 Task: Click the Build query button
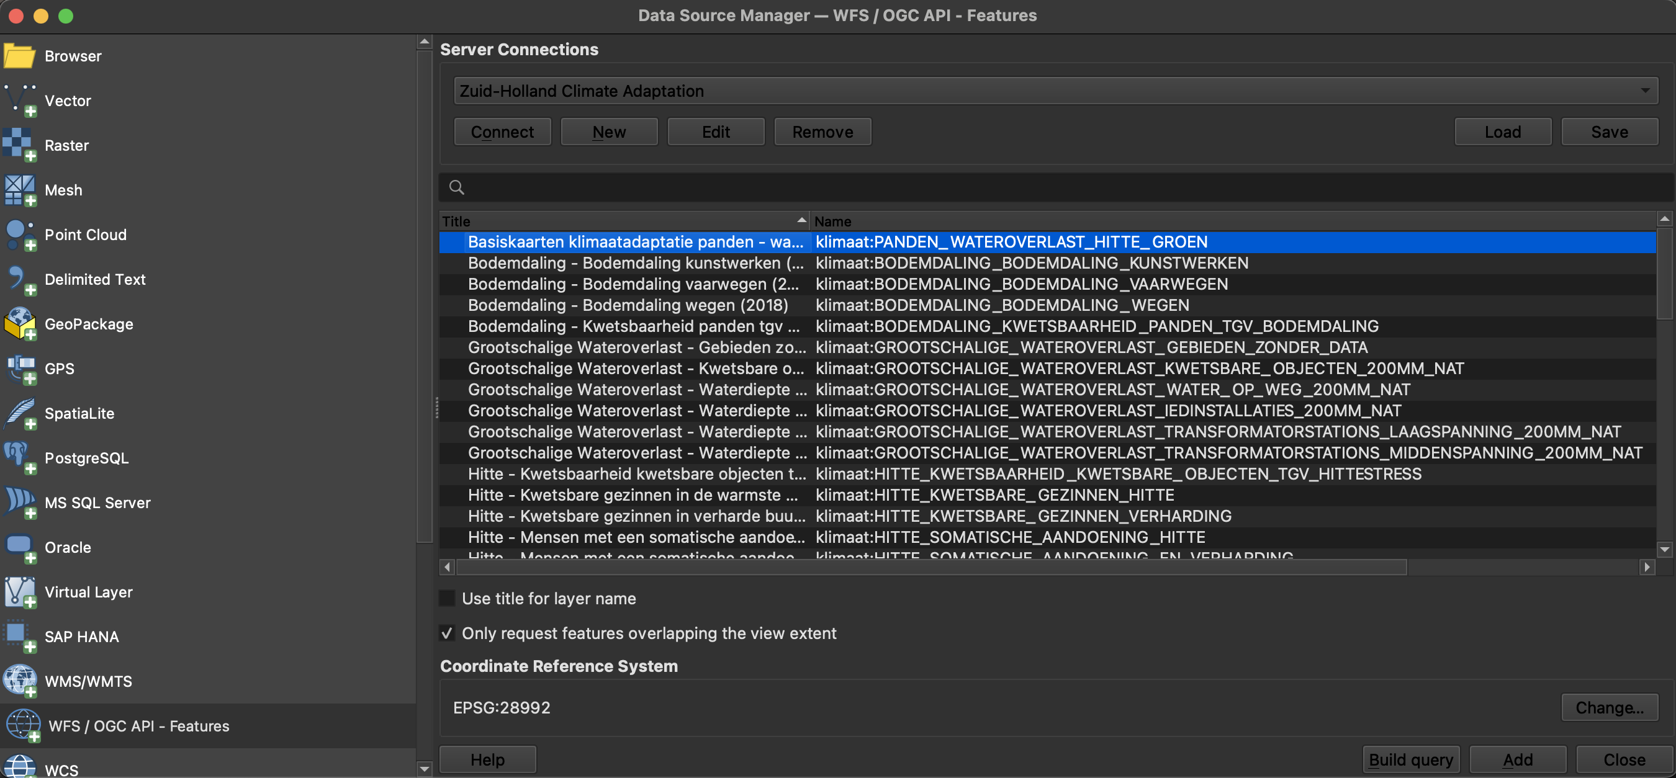coord(1410,760)
